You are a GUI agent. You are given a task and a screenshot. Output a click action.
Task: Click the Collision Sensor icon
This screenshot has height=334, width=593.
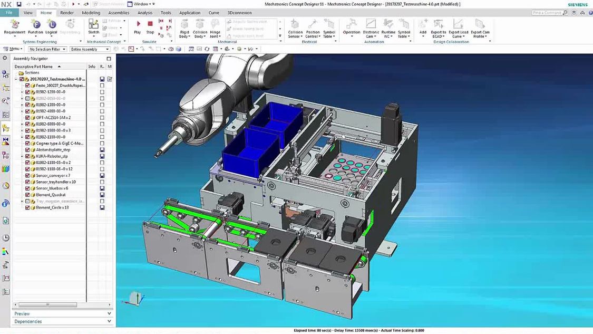coord(295,24)
